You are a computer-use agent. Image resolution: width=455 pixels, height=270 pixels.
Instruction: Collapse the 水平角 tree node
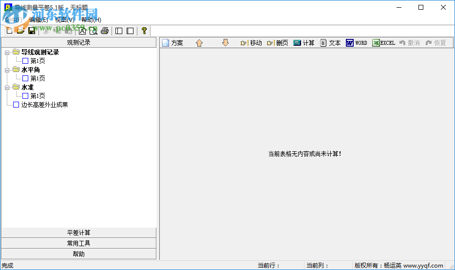(7, 70)
